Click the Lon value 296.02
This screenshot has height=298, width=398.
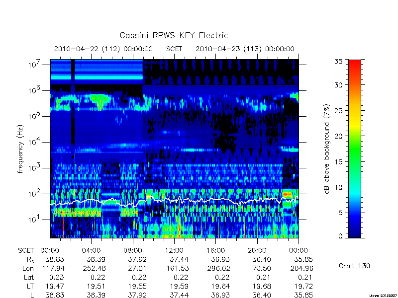[218, 268]
